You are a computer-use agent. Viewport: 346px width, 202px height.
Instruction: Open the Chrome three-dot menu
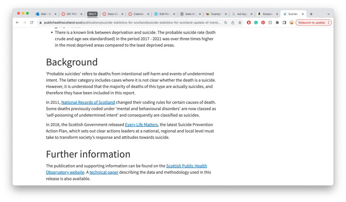pyautogui.click(x=328, y=23)
